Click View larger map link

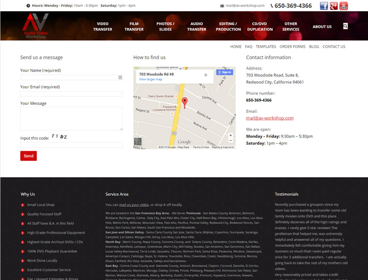point(151,79)
